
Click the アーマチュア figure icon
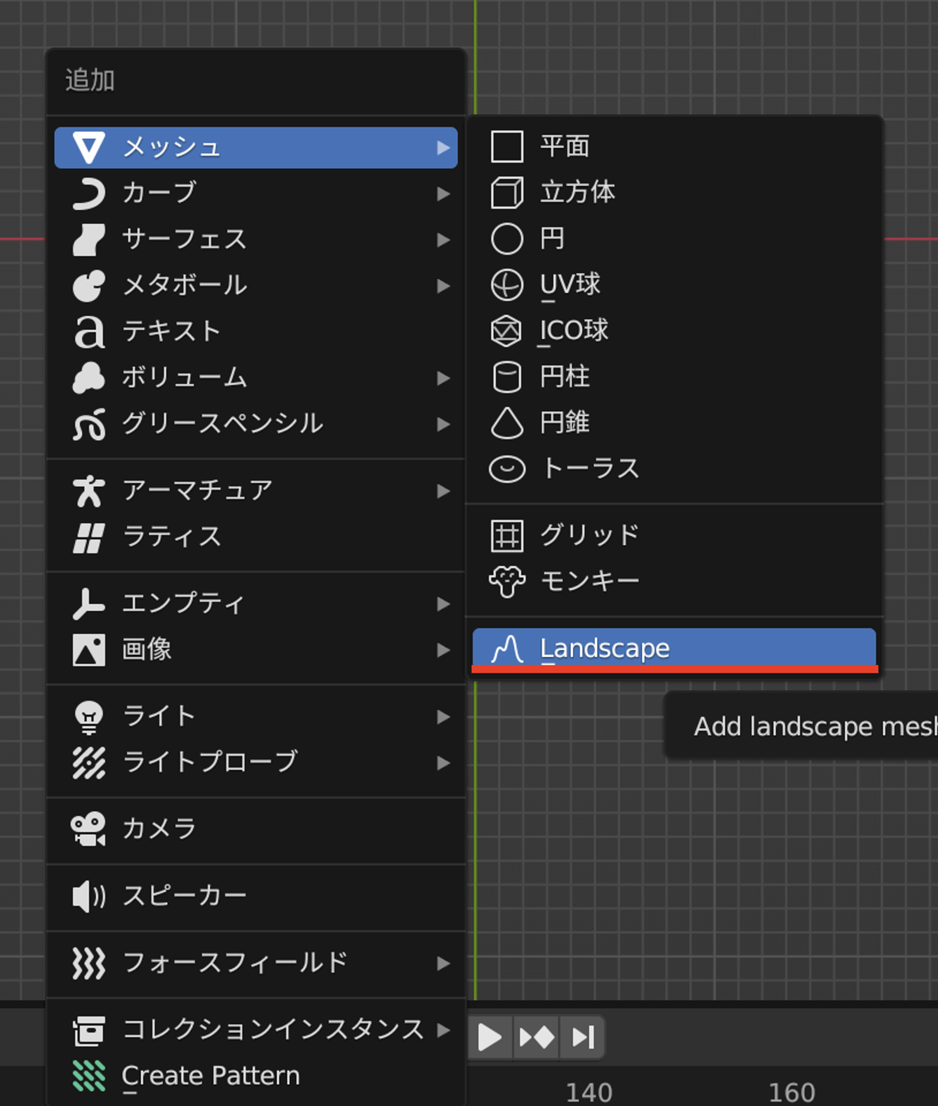pos(89,491)
